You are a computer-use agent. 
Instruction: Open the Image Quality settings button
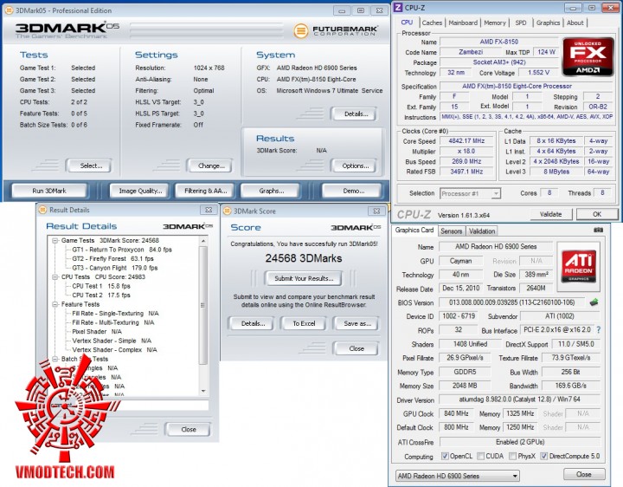point(140,191)
